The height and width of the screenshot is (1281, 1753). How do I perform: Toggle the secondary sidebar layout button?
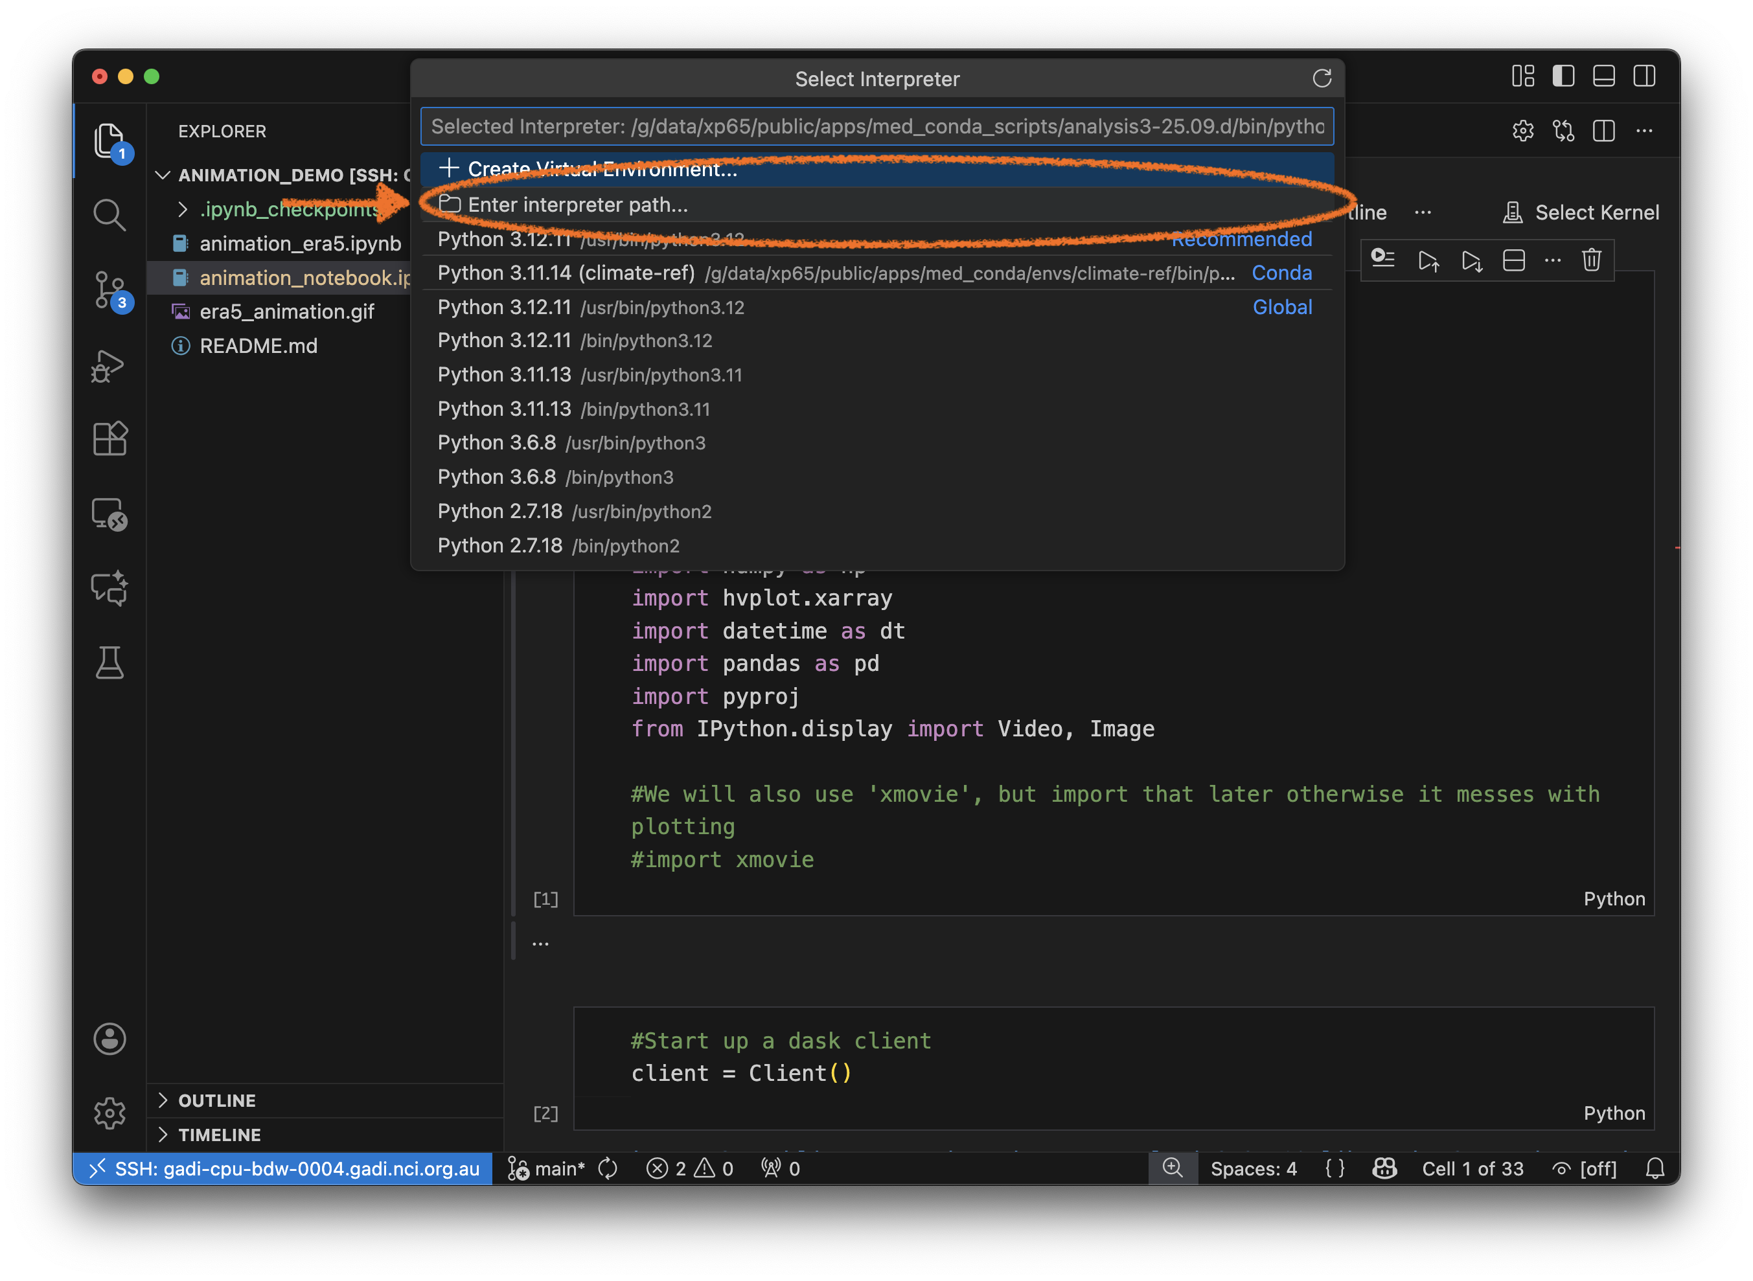pos(1644,76)
